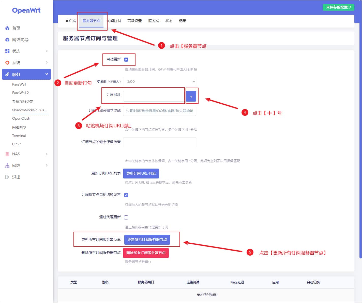Click the 订阅网址 input field
This screenshot has width=362, height=303.
[x=154, y=96]
